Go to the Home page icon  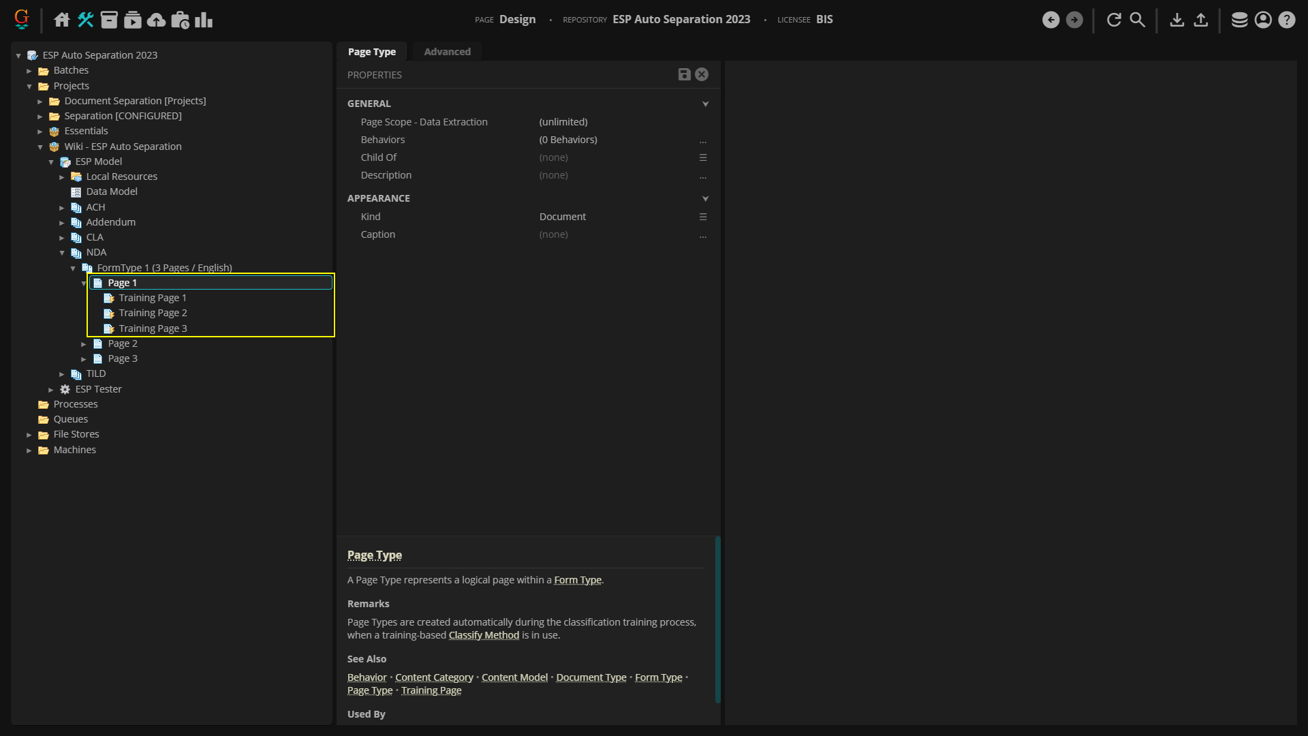[x=62, y=20]
